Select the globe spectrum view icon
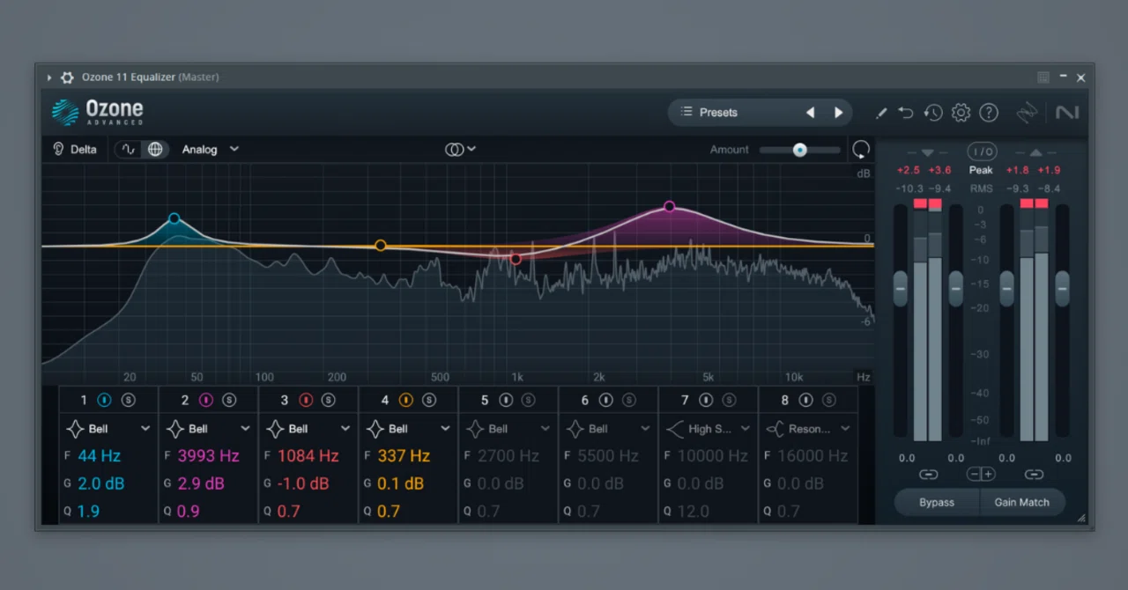 tap(155, 150)
